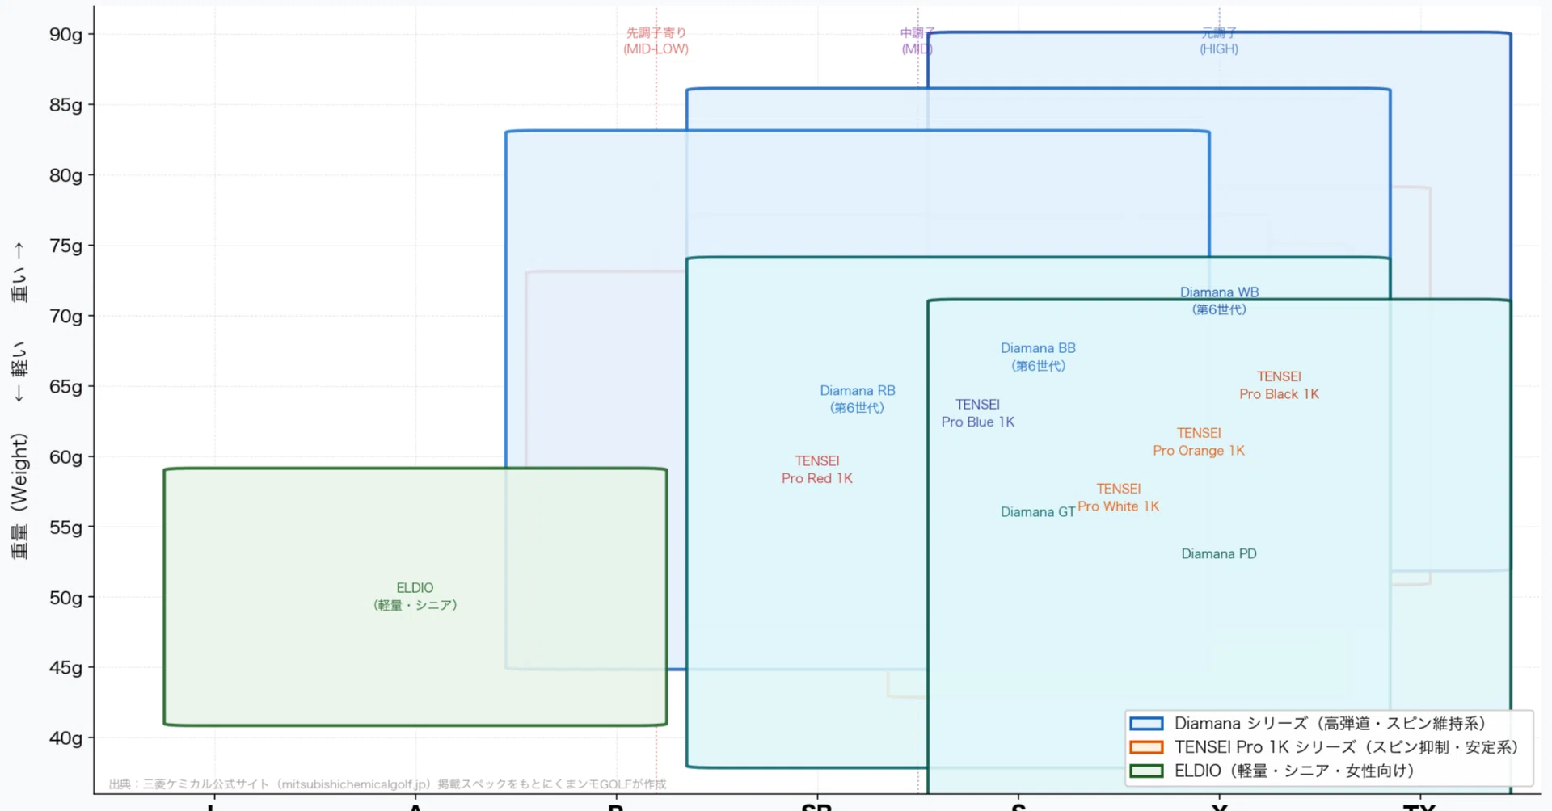Click the '← 軽い' text on the y-axis

click(19, 372)
